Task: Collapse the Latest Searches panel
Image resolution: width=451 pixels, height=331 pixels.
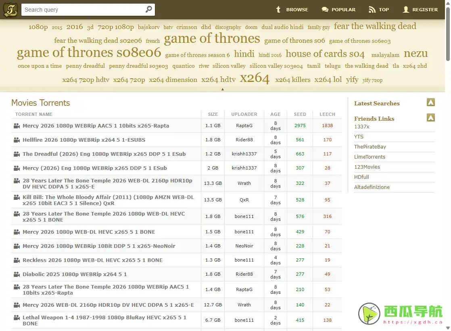Action: [x=431, y=103]
